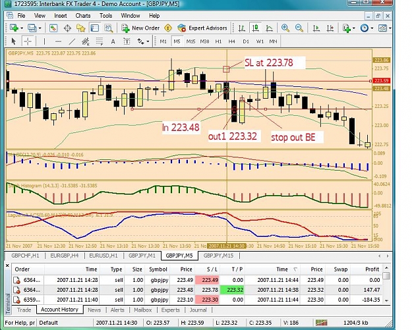
Task: Open the Journal terminal tab
Action: point(198,310)
